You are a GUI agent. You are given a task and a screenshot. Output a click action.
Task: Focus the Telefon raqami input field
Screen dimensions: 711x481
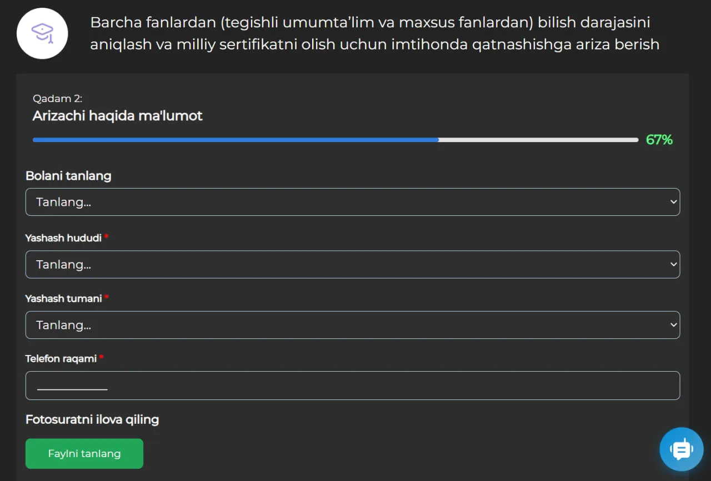(352, 386)
